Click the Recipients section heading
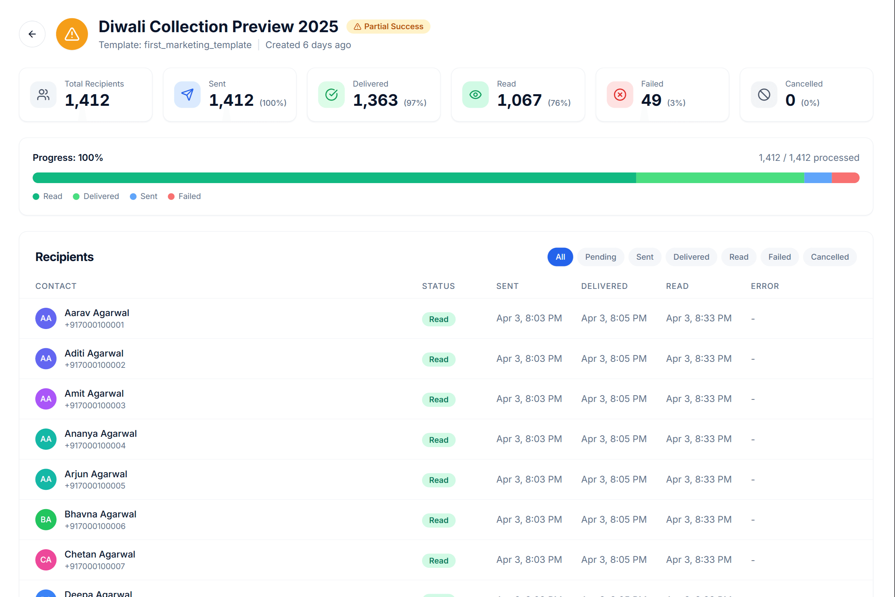895x597 pixels. (x=64, y=257)
